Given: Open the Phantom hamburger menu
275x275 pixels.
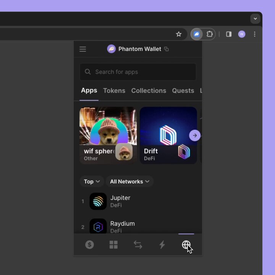Looking at the screenshot, I should point(82,49).
